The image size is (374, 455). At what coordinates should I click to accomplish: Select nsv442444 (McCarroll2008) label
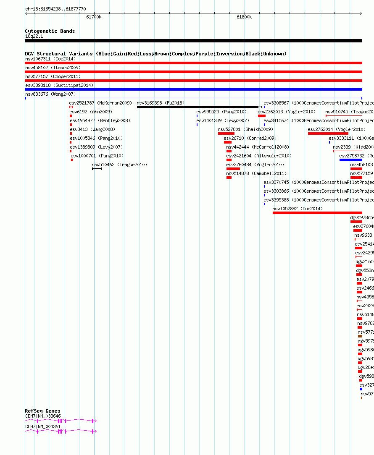coord(258,147)
